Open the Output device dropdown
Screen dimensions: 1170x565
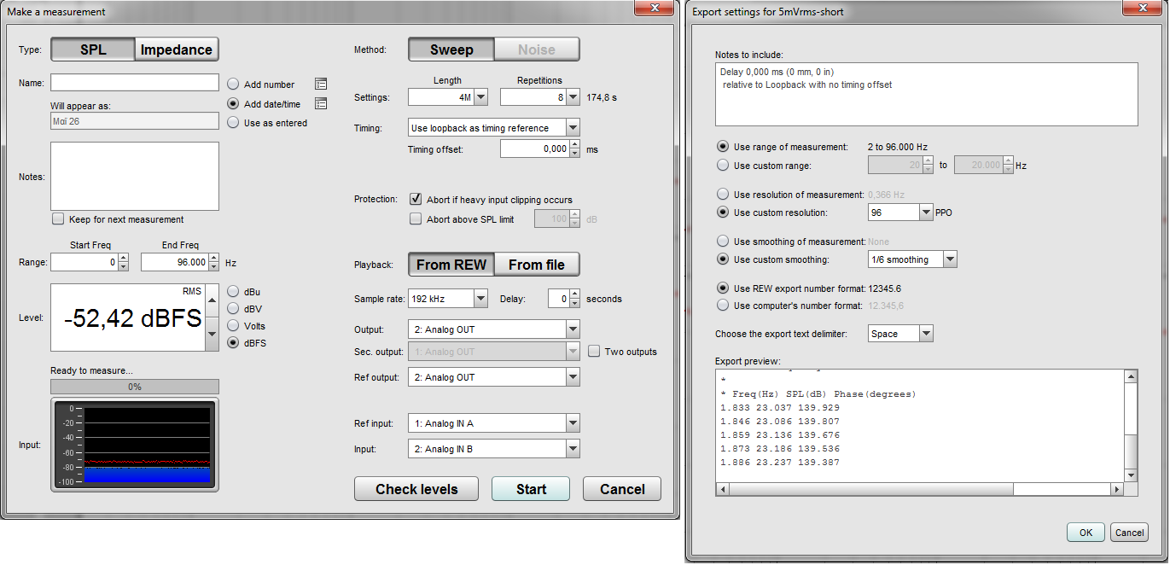573,329
